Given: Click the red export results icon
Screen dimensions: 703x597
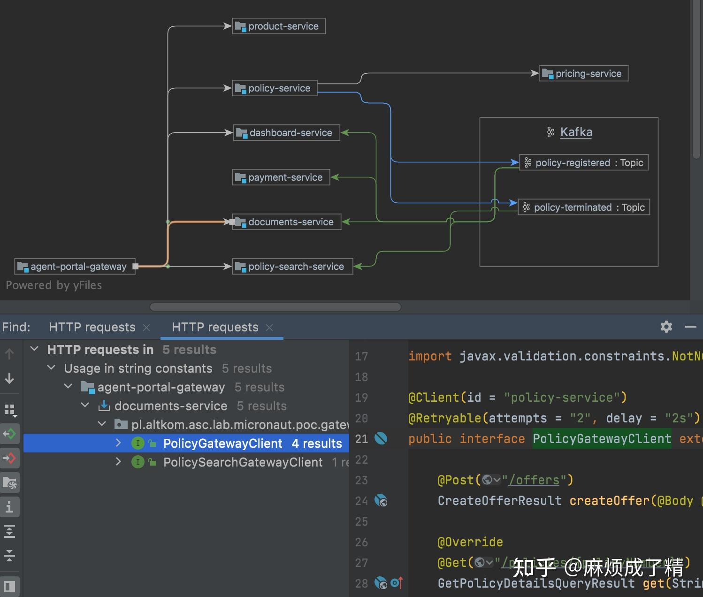Looking at the screenshot, I should point(10,458).
